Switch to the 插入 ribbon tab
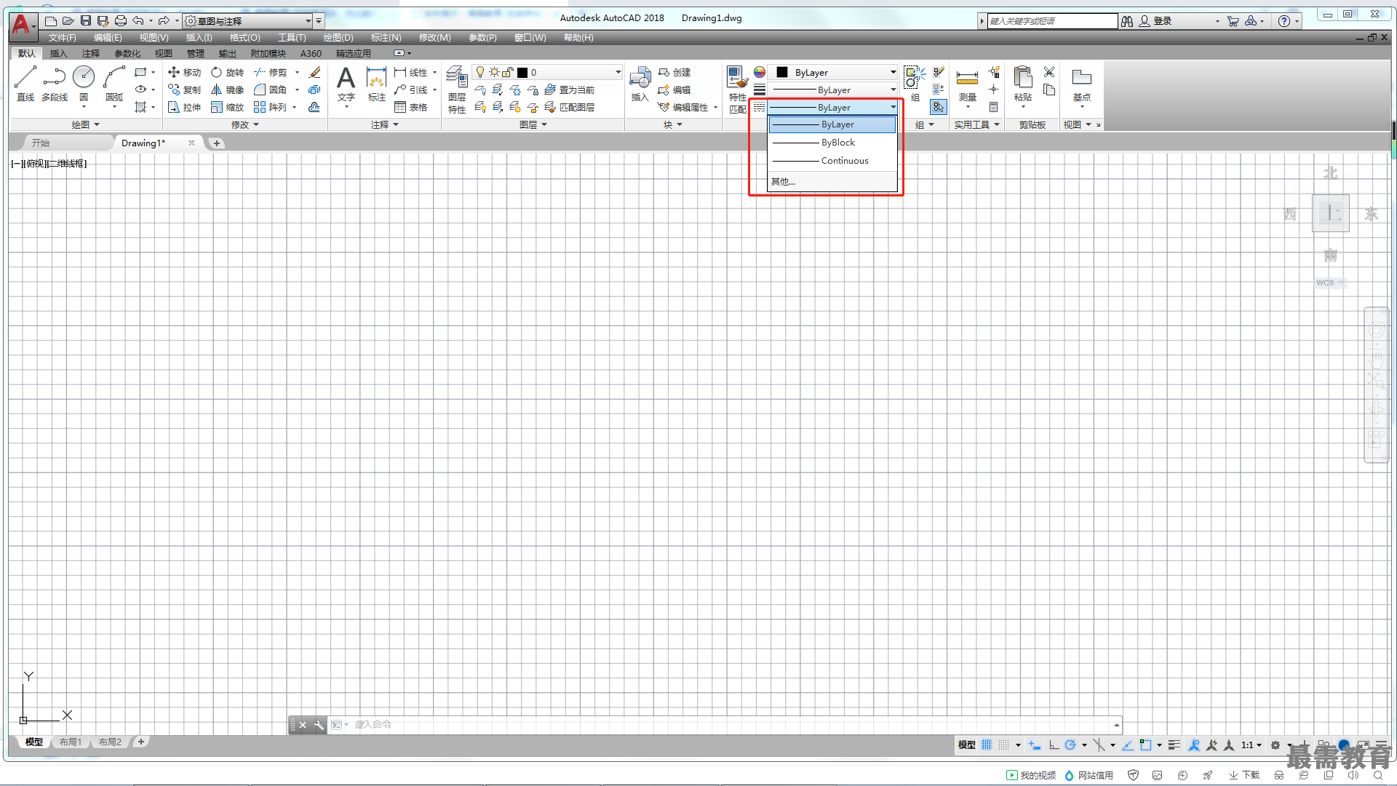This screenshot has height=786, width=1397. (x=58, y=53)
